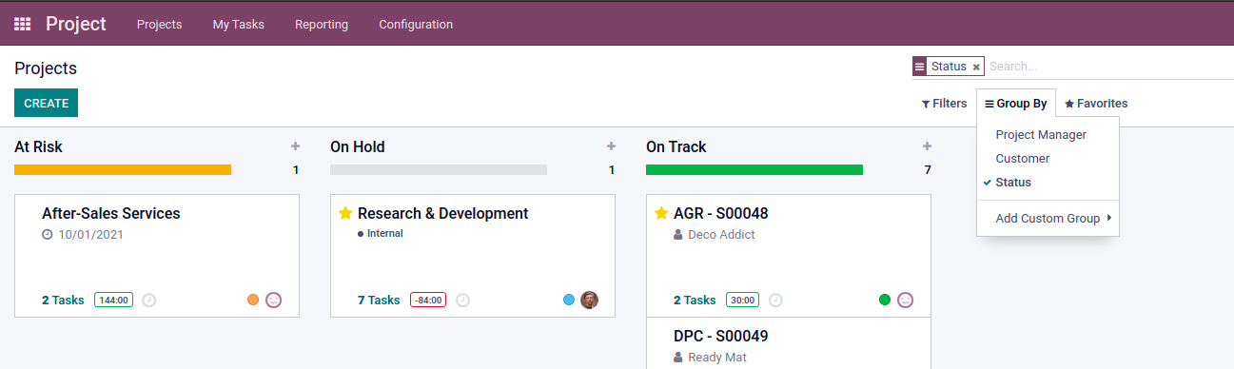
Task: Unstar the Research & Development project
Action: (x=345, y=213)
